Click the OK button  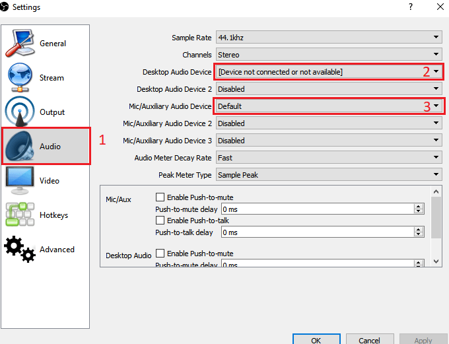pos(316,340)
